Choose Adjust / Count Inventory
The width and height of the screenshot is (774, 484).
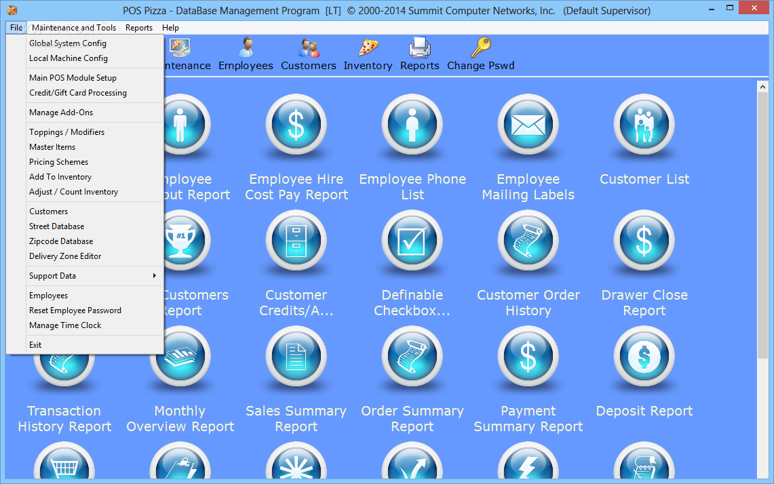94,192
